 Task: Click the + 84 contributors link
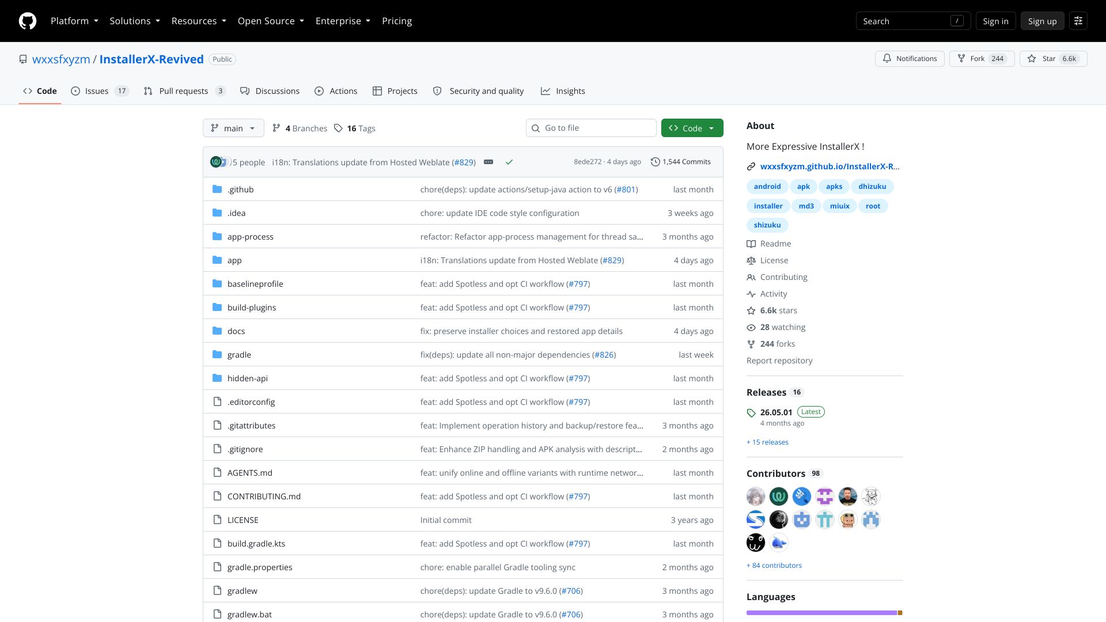774,566
